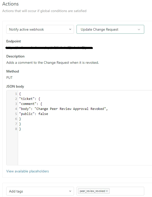Open View available placeholders link

28,171
